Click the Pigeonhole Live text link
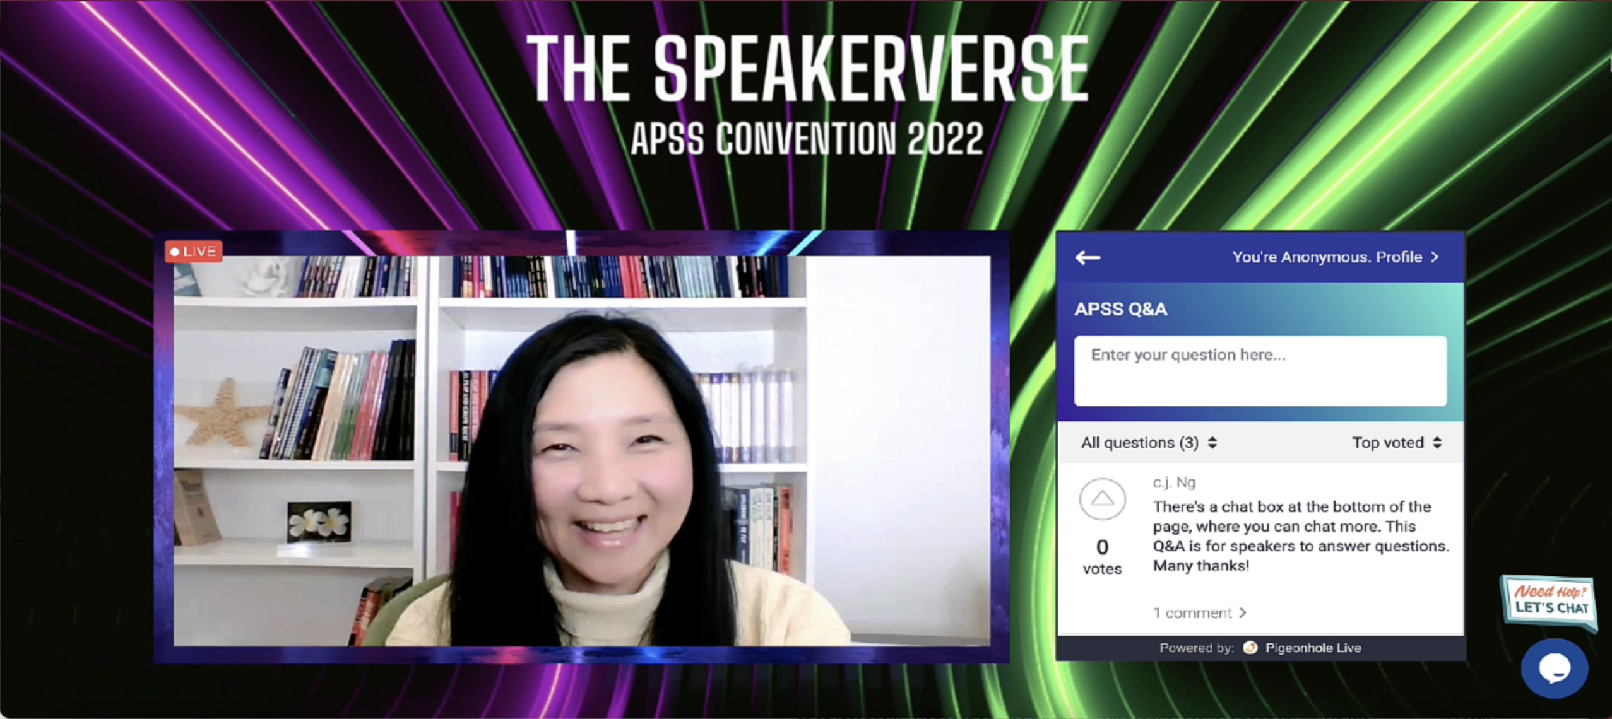The image size is (1612, 719). (x=1313, y=648)
